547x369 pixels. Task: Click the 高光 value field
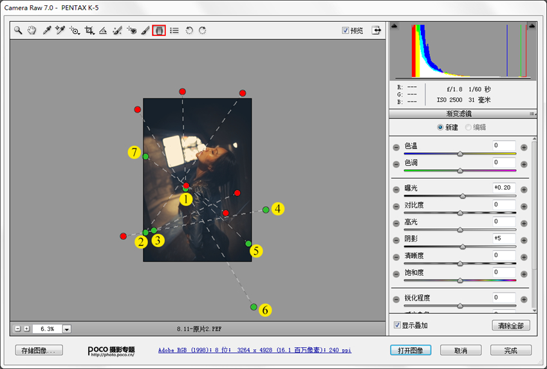(x=504, y=222)
